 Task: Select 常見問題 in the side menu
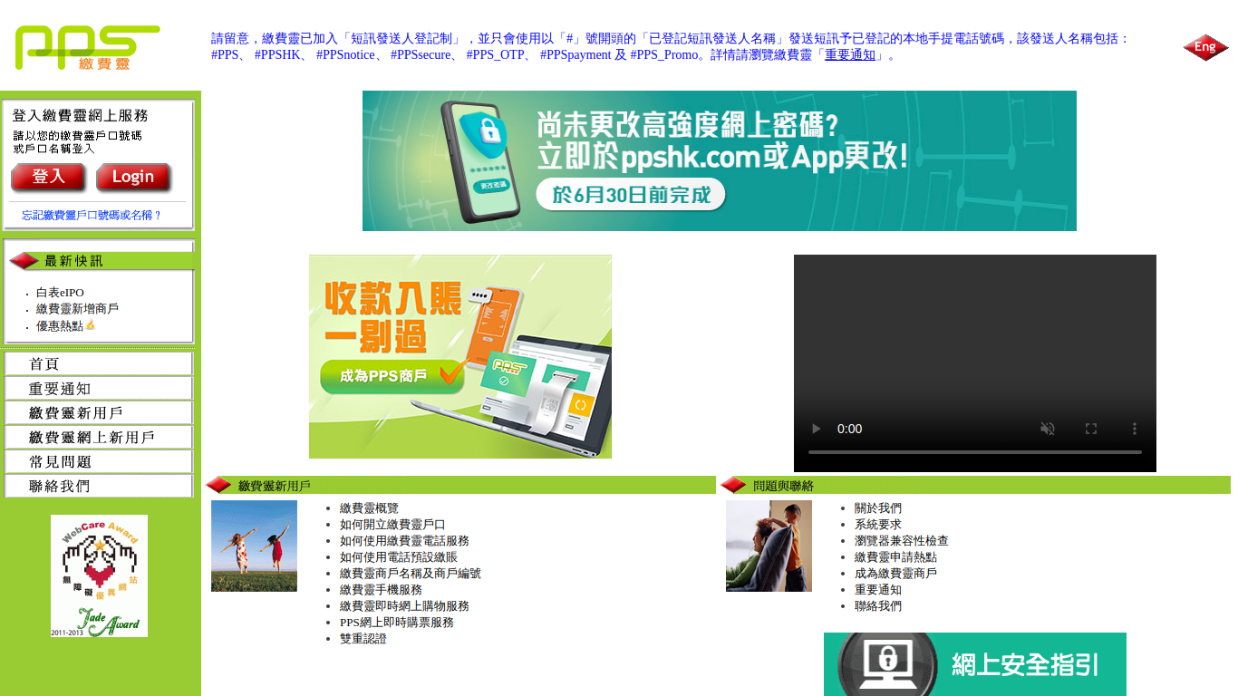(x=99, y=461)
